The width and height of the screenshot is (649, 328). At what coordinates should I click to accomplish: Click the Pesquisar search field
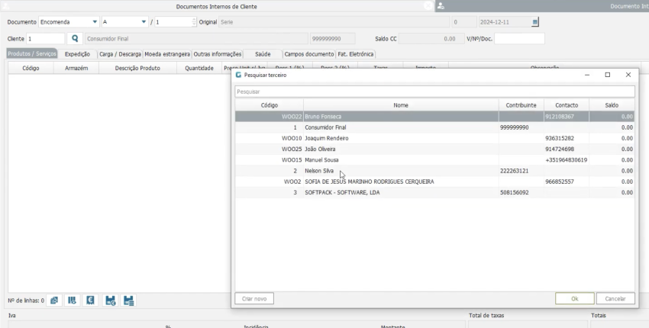pyautogui.click(x=434, y=92)
